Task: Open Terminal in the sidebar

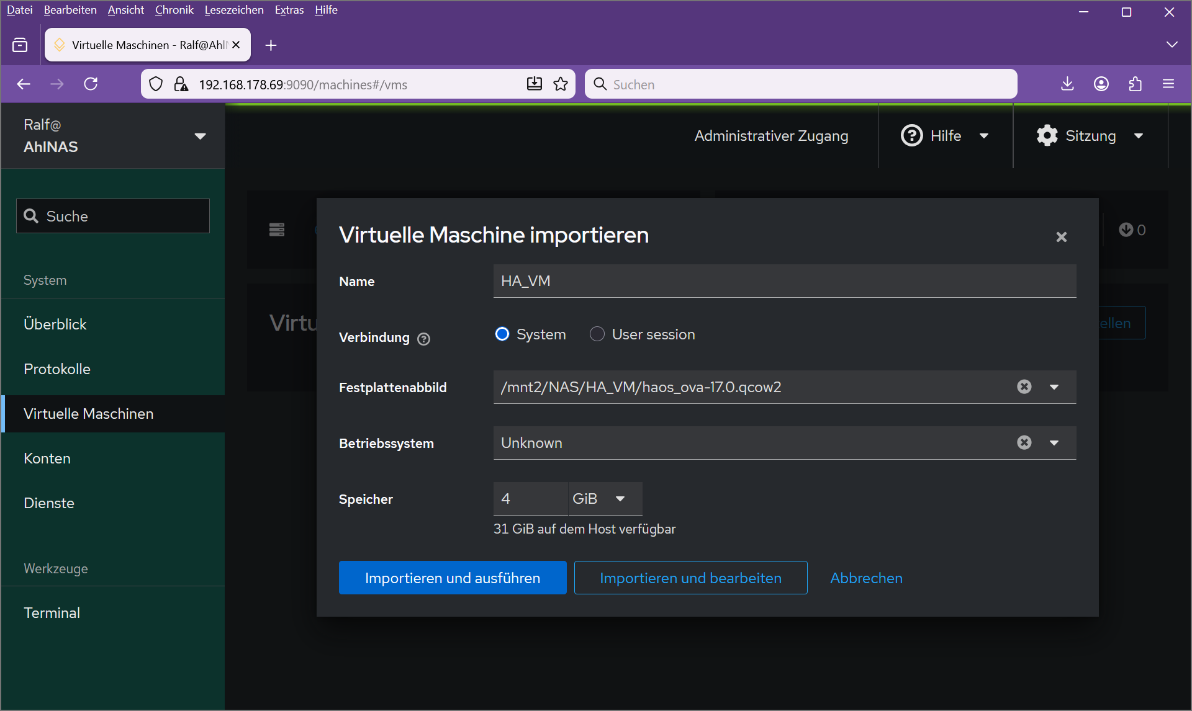Action: pos(52,613)
